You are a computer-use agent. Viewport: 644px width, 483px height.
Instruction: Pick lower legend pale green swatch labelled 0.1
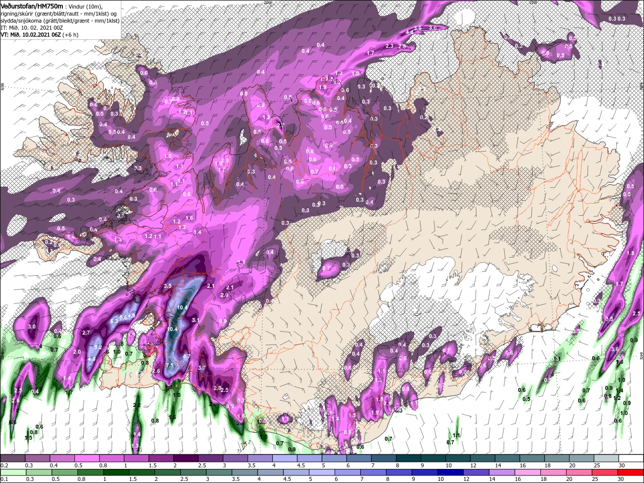pos(13,472)
